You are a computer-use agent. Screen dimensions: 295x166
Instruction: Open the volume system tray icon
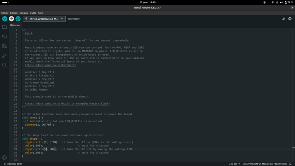pyautogui.click(x=281, y=3)
